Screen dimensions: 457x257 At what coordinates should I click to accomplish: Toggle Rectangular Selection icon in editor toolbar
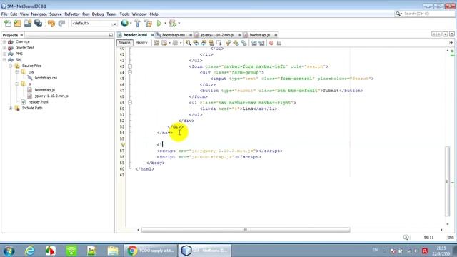tap(219, 43)
